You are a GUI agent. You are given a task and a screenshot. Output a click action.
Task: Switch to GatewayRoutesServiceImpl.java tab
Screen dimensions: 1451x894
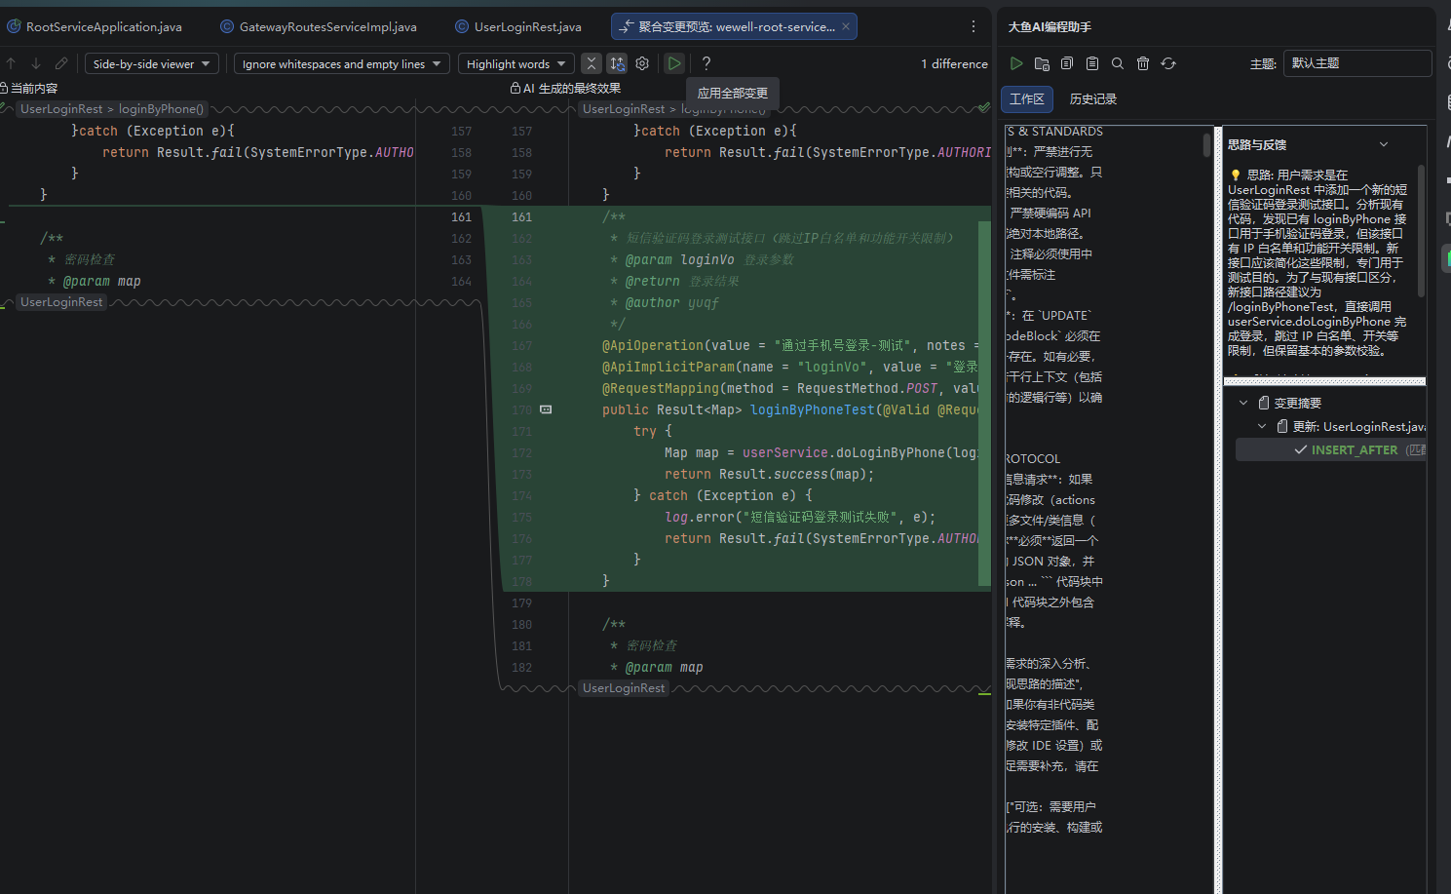(x=319, y=27)
